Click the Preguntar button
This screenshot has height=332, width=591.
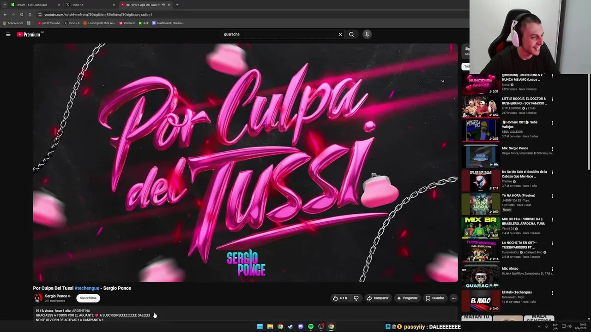407,298
